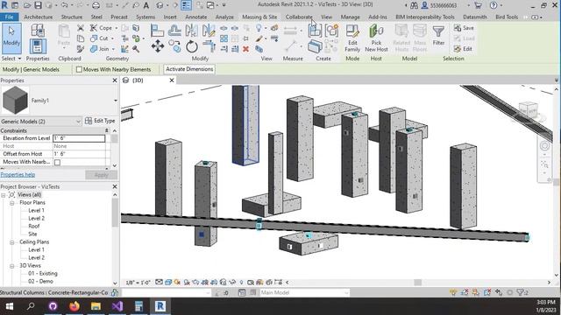Click the Revit taskbar icon
561x315 pixels.
pyautogui.click(x=160, y=306)
